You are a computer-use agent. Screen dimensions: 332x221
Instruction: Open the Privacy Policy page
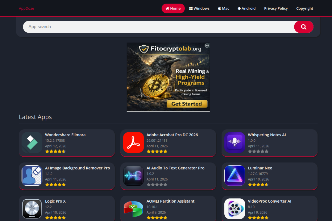(276, 8)
